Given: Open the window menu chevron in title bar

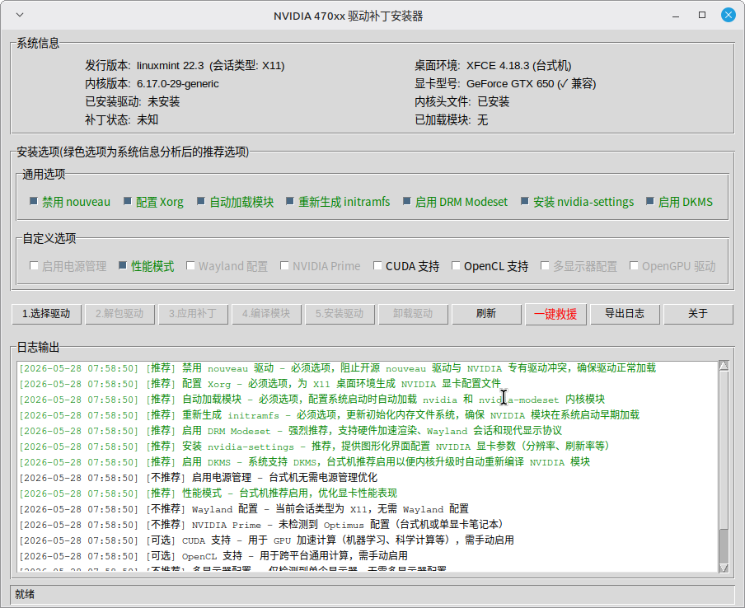Looking at the screenshot, I should 20,15.
